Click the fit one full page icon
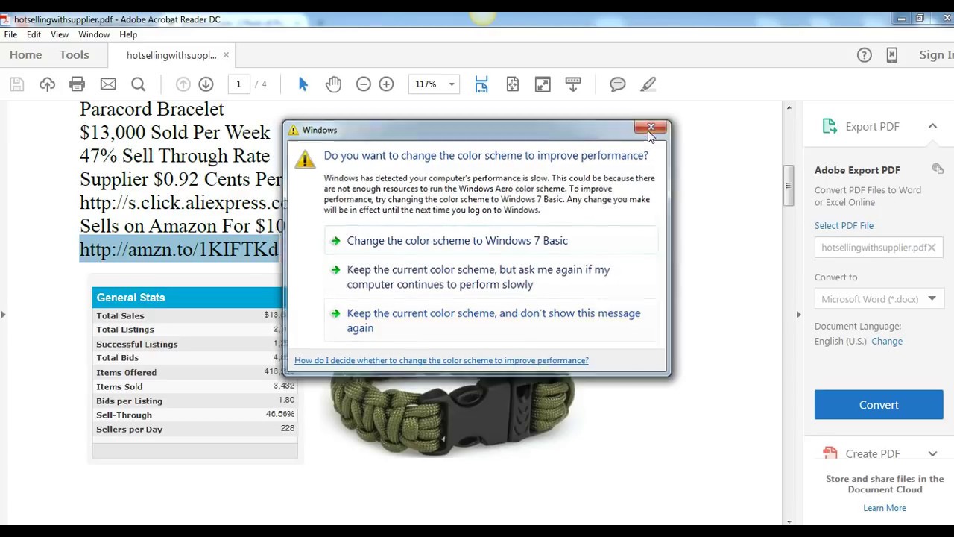Viewport: 954px width, 537px height. tap(512, 84)
